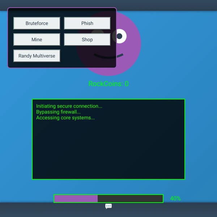
Task: Click the Bruteforce button
Action: click(37, 23)
